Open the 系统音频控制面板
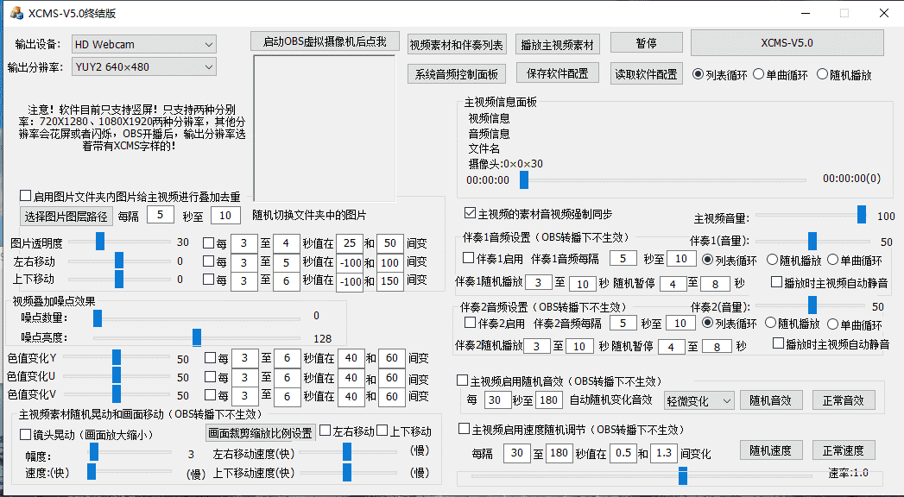Image resolution: width=904 pixels, height=497 pixels. point(457,73)
